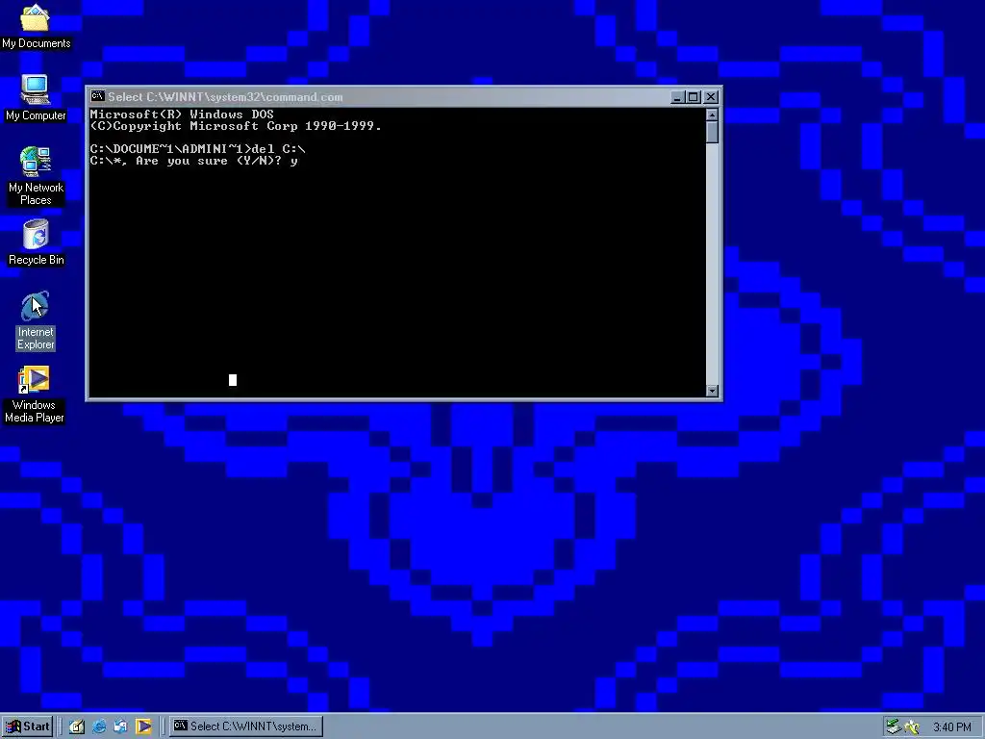Viewport: 985px width, 739px height.
Task: Open the command window system menu icon
Action: [97, 96]
